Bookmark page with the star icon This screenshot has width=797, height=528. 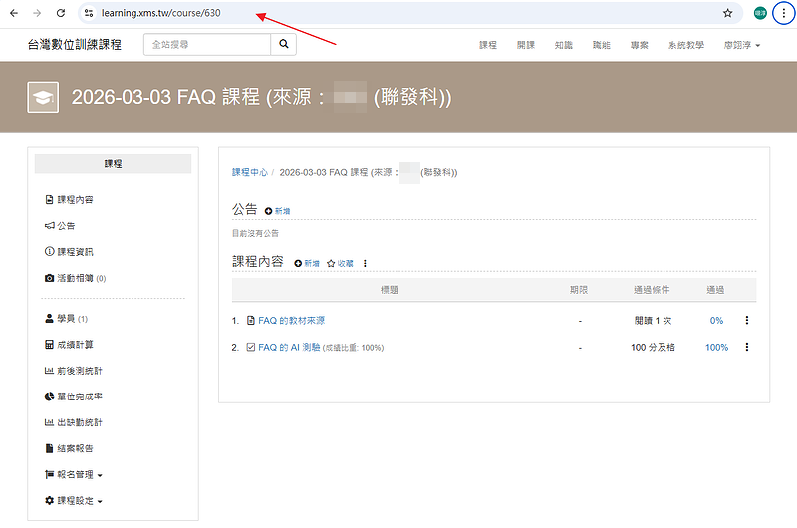(x=728, y=13)
